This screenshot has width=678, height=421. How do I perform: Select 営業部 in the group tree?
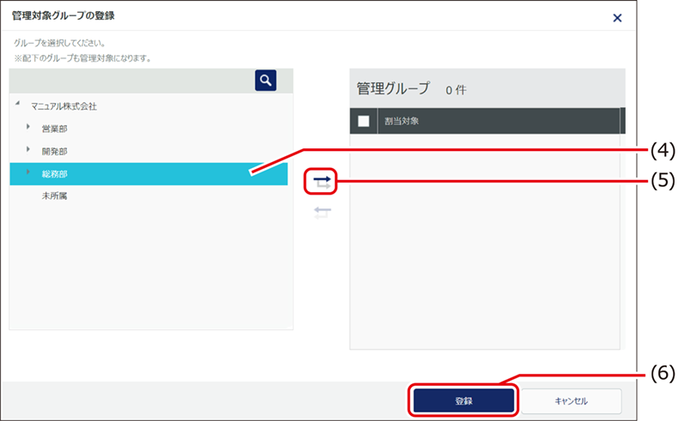(x=54, y=129)
